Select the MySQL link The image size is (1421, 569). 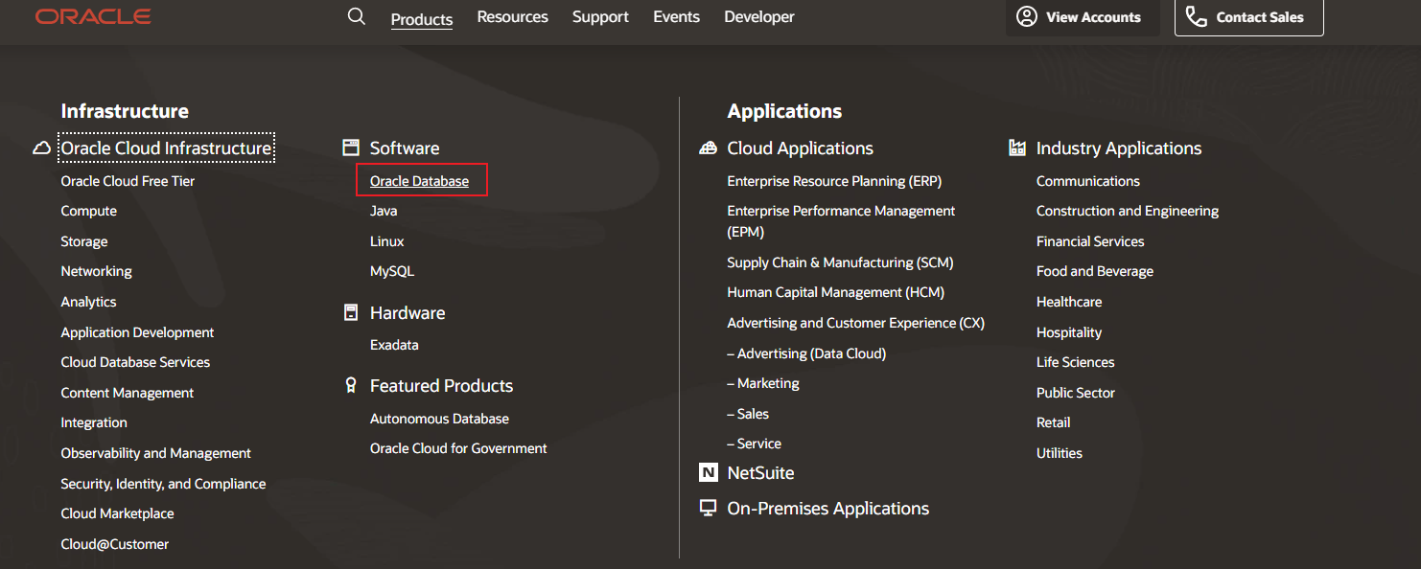click(x=392, y=271)
